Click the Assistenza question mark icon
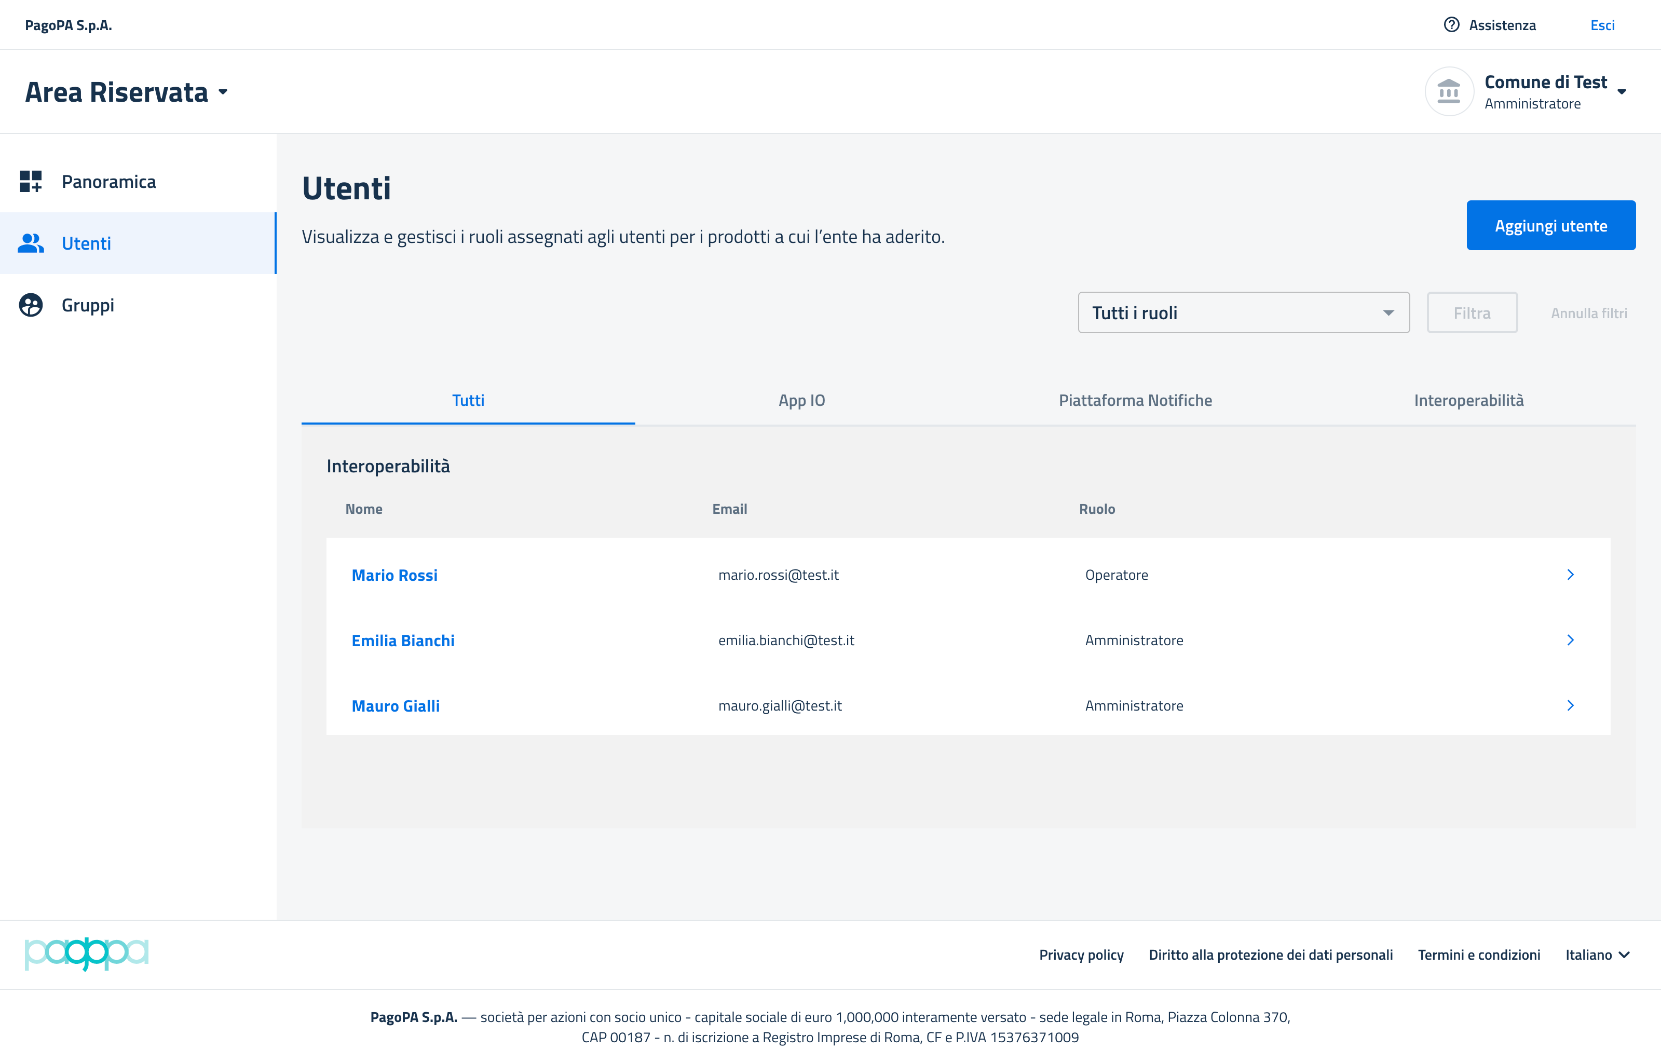This screenshot has height=1063, width=1661. pyautogui.click(x=1451, y=25)
